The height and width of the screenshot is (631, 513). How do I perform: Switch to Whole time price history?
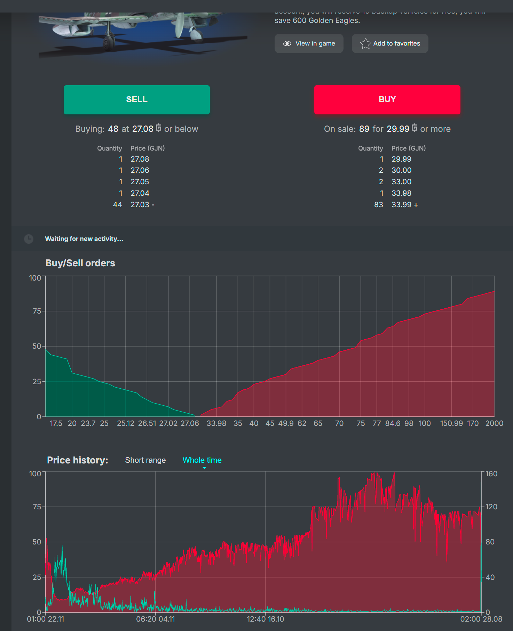pos(202,460)
